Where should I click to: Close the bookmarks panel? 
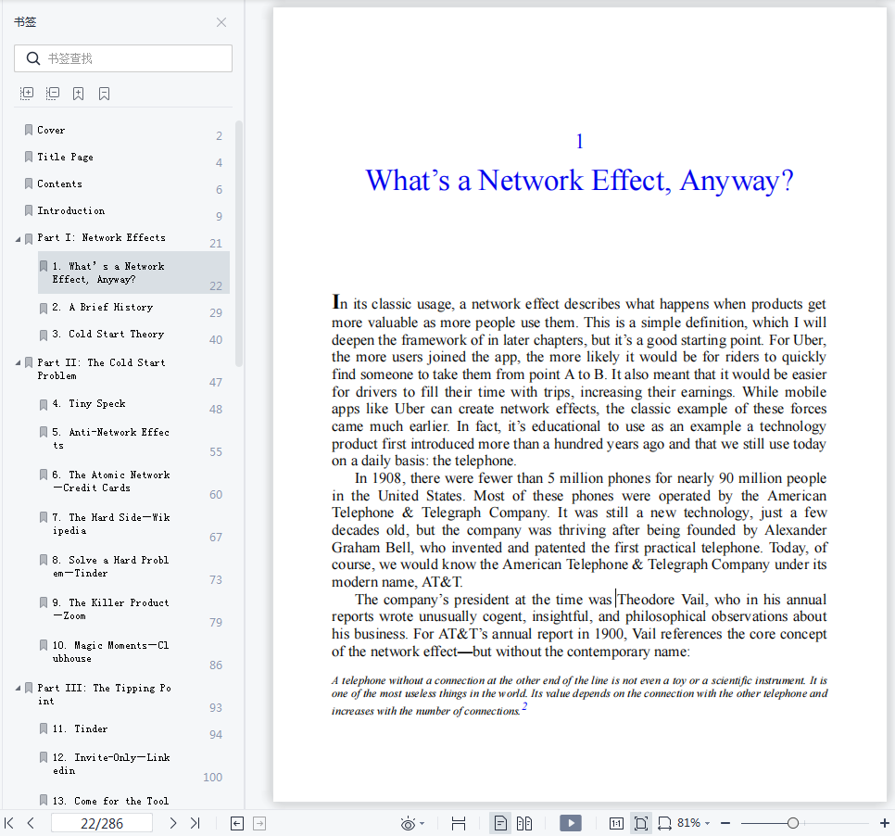tap(221, 22)
